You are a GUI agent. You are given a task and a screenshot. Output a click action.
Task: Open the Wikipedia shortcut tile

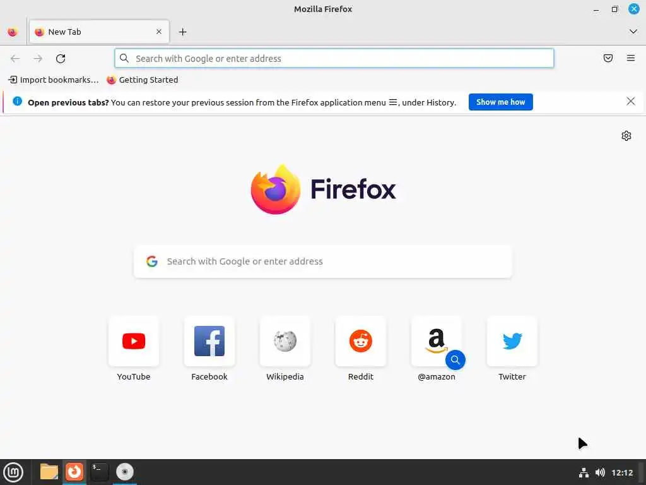click(x=285, y=341)
